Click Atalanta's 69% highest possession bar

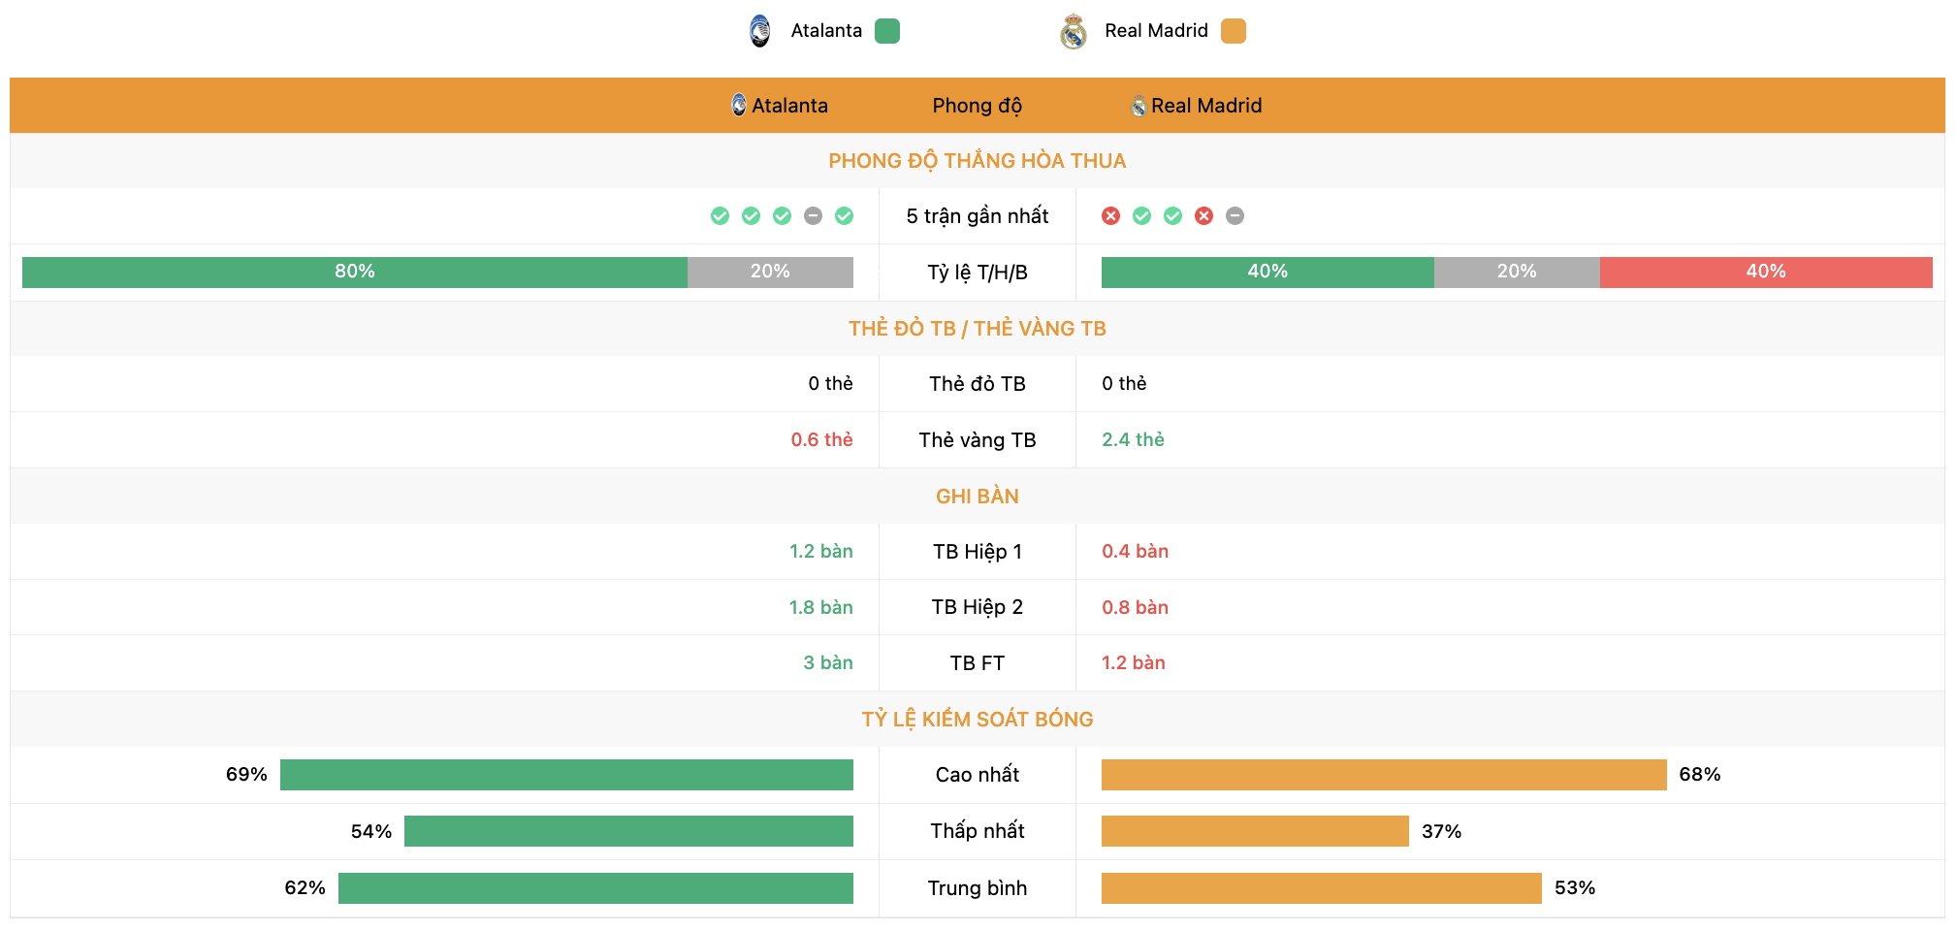566,775
